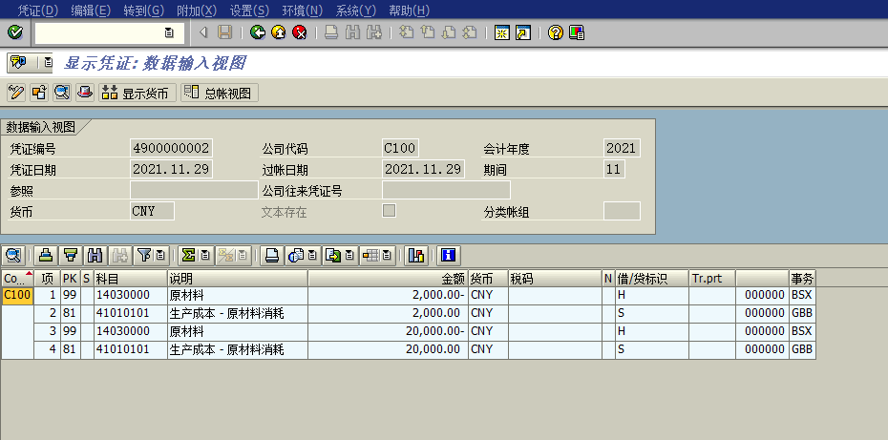Open the Total sigma dropdown arrow
This screenshot has width=888, height=440.
(x=205, y=256)
